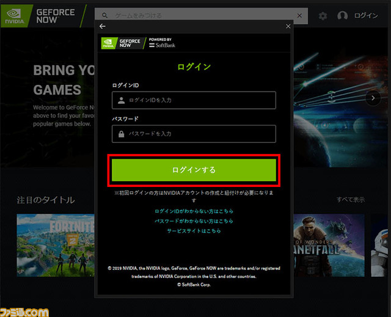
Task: Click the GeForce NOW logo inside login dialog
Action: pyautogui.click(x=122, y=43)
